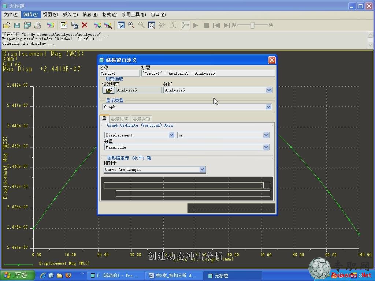Switch to the Pro/E taskbar button
Viewport: 375px width, 281px height.
click(x=115, y=276)
